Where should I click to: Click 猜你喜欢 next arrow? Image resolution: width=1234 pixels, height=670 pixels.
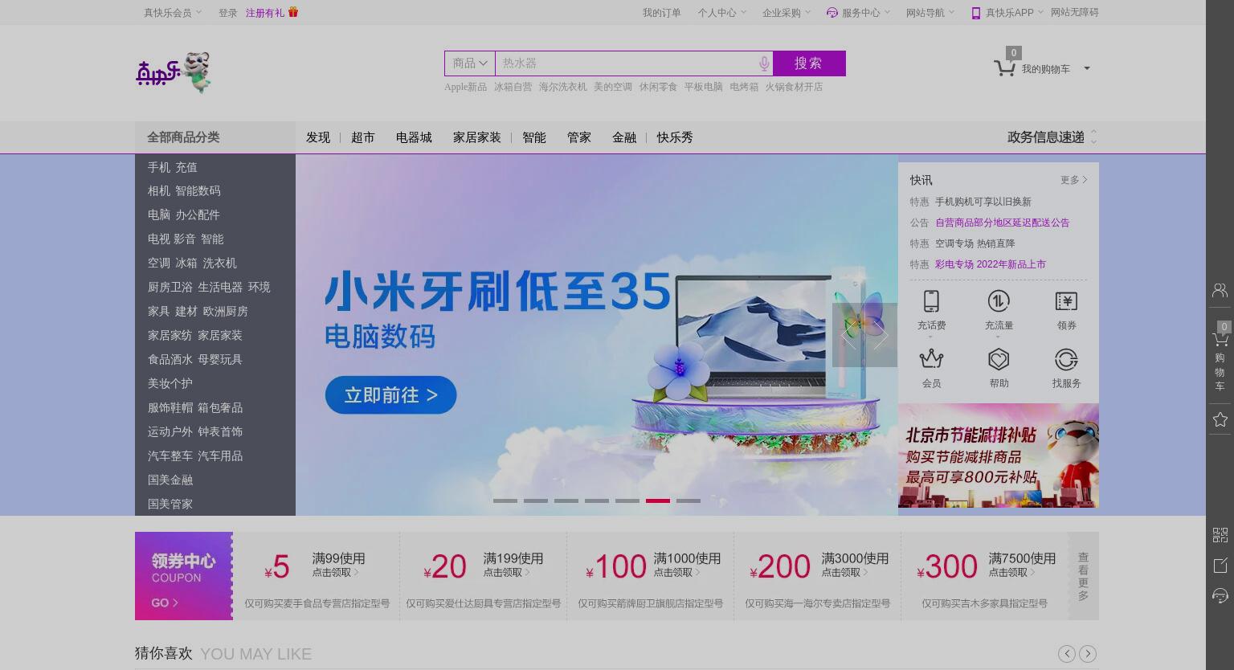pyautogui.click(x=1088, y=654)
